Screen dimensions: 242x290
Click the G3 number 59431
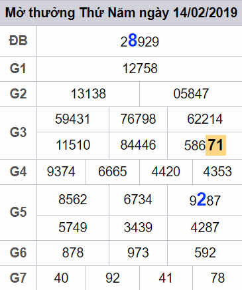coord(73,119)
